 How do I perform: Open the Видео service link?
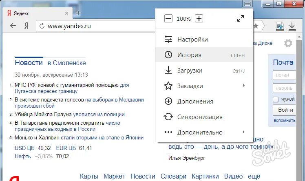(233, 177)
